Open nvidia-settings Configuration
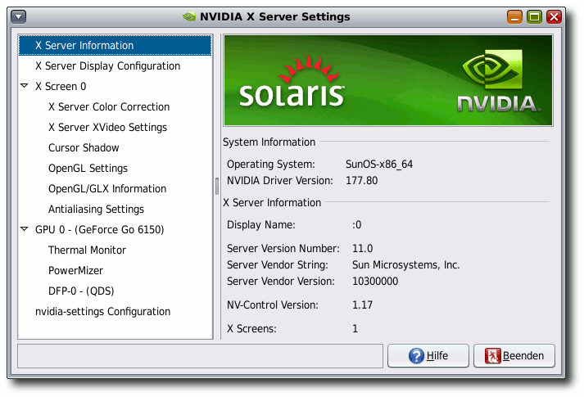584x397 pixels. tap(103, 311)
